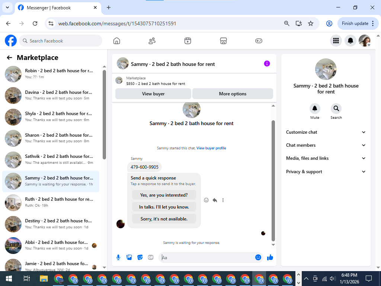Click the purple conversation info icon
Image resolution: width=381 pixels, height=286 pixels.
(267, 64)
